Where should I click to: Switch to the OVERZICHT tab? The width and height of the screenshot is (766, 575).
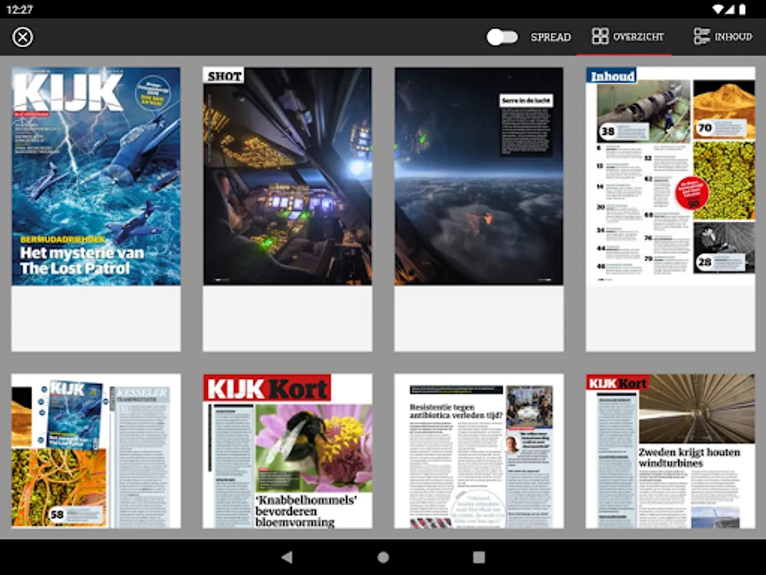pos(624,36)
